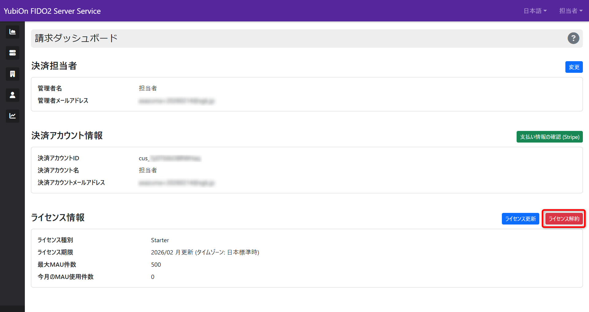
Task: Click 変更 to change the payment manager
Action: tap(574, 67)
